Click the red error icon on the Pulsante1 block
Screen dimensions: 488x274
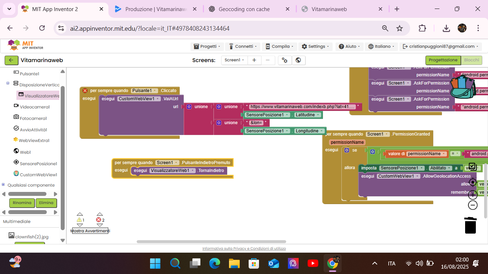point(85,91)
